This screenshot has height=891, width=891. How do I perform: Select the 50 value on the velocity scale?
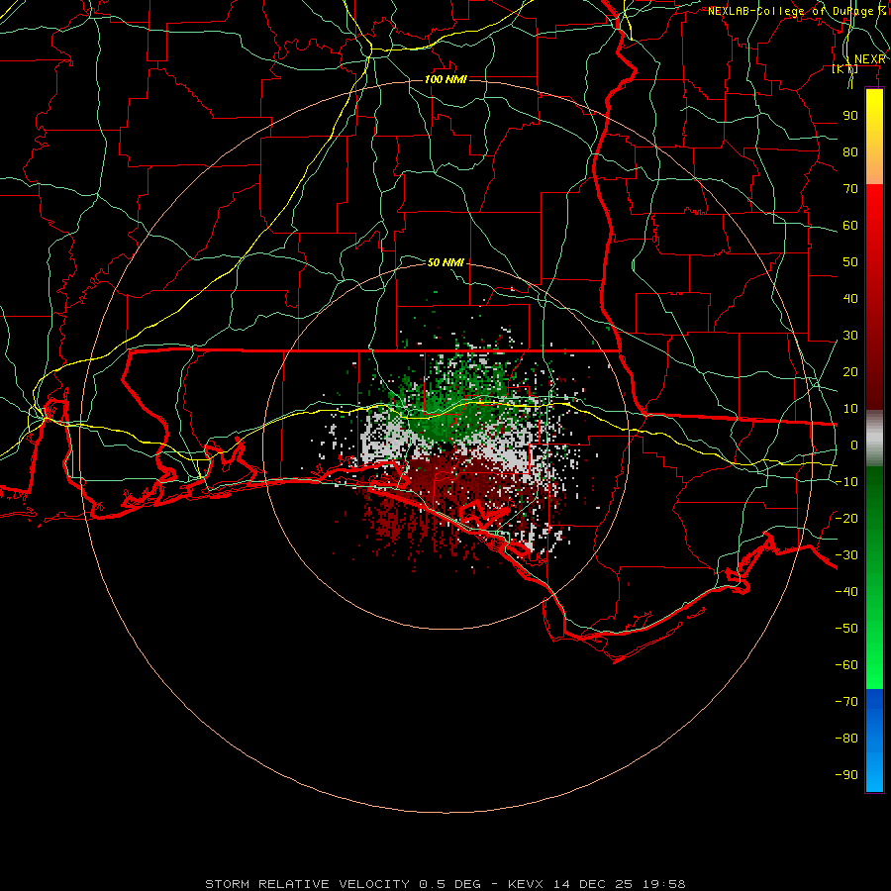click(850, 262)
